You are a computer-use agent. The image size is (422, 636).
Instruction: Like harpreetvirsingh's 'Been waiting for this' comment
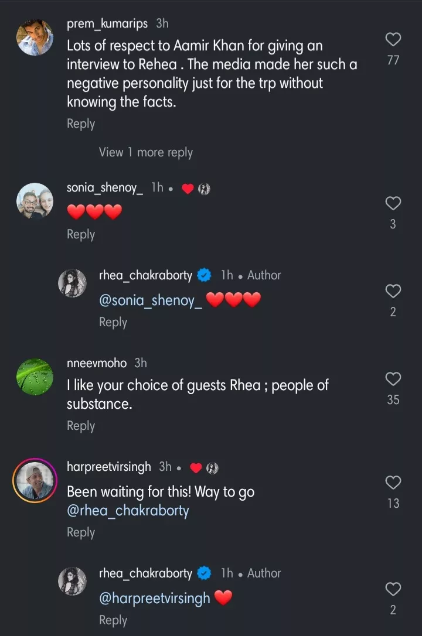click(393, 483)
